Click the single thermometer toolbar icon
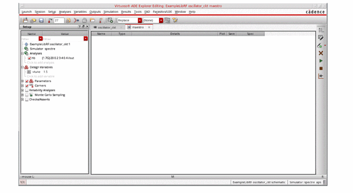Viewport: 353px width, 193px height. pos(101,21)
